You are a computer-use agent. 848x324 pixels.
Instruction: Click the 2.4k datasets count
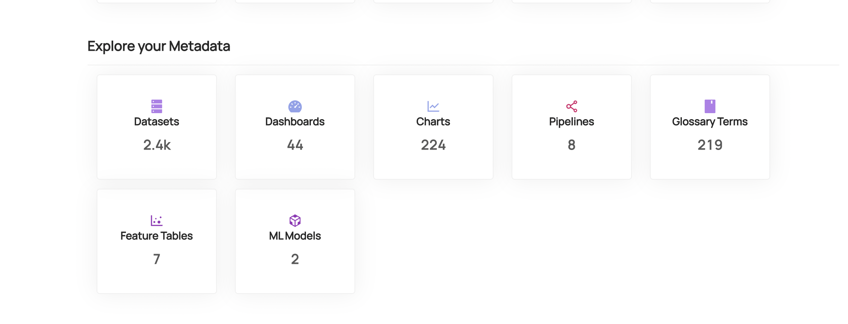pos(157,145)
